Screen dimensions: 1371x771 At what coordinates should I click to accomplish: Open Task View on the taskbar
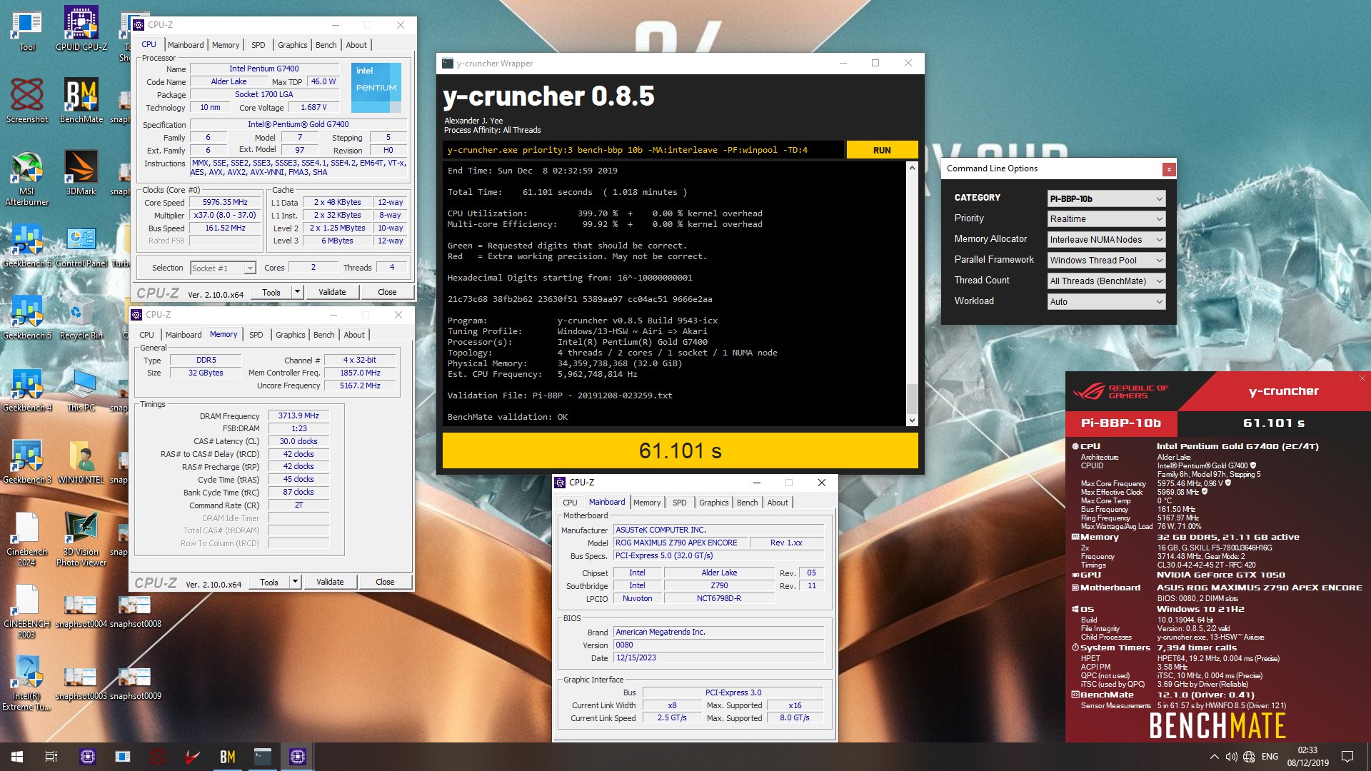(51, 757)
